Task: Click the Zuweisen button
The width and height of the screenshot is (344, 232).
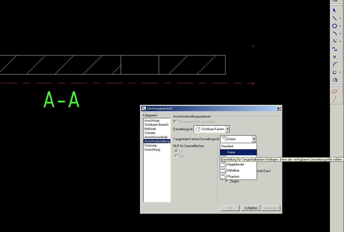Action: [271, 208]
